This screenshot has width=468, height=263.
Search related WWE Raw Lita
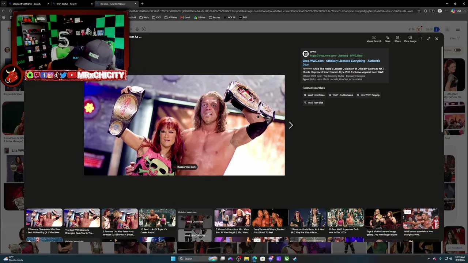[313, 103]
